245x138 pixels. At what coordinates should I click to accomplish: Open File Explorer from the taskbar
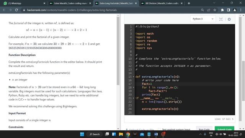(x=121, y=134)
